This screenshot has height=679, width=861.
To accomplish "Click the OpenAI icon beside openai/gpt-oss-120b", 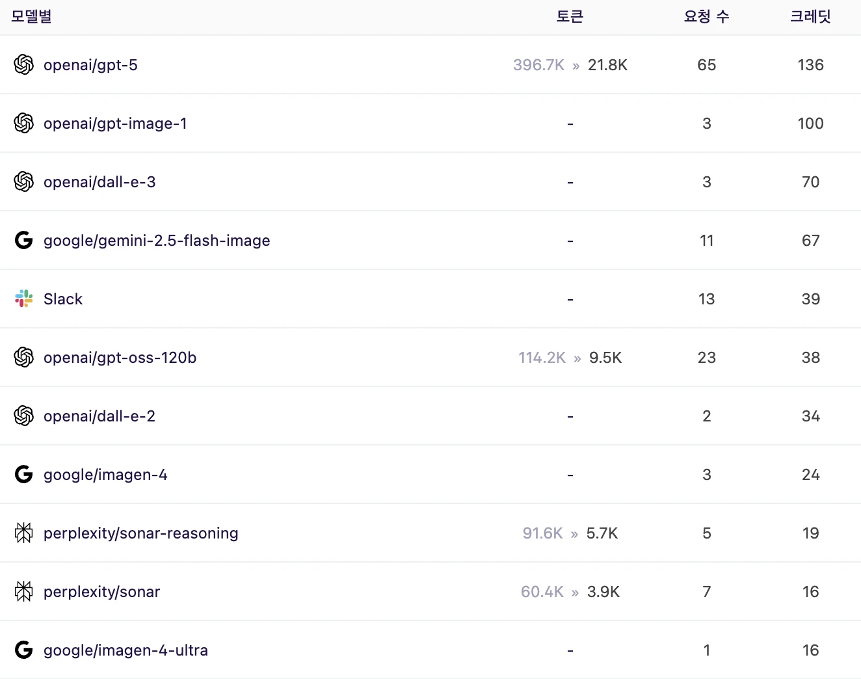I will click(x=24, y=357).
